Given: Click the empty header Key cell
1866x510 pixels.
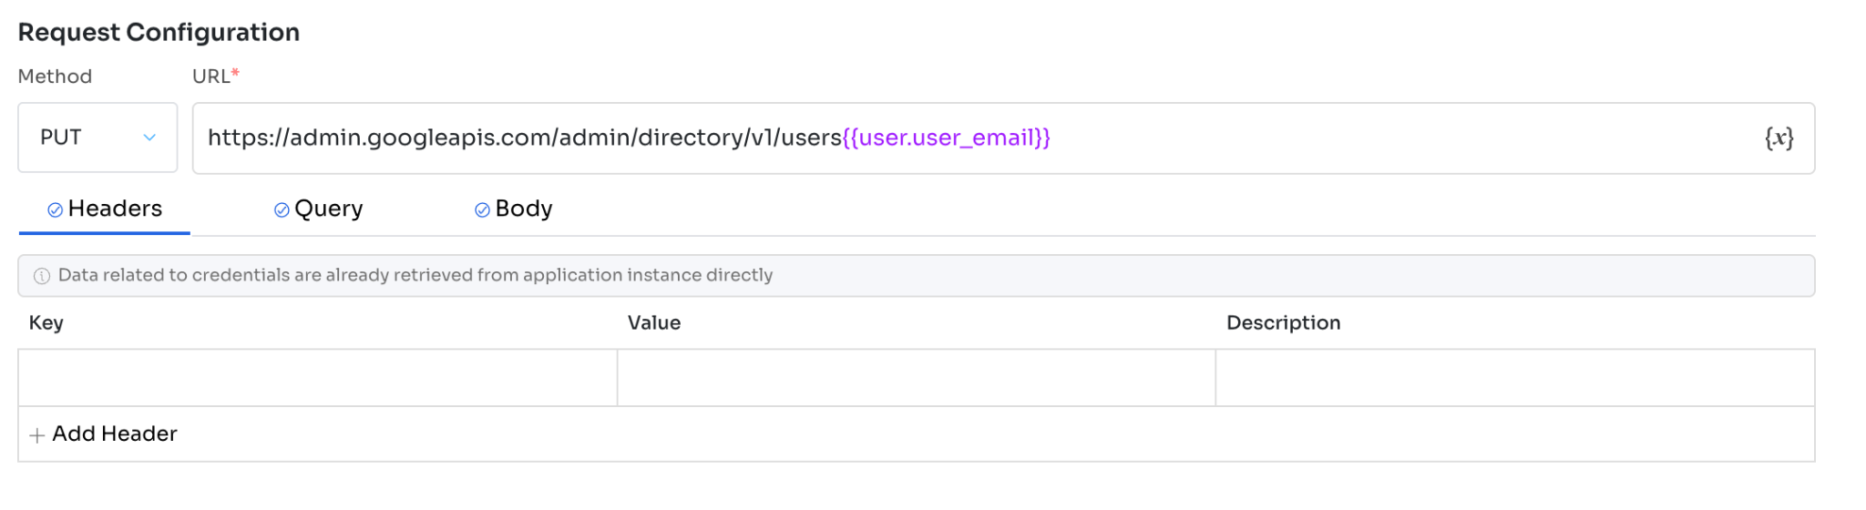Looking at the screenshot, I should [317, 378].
